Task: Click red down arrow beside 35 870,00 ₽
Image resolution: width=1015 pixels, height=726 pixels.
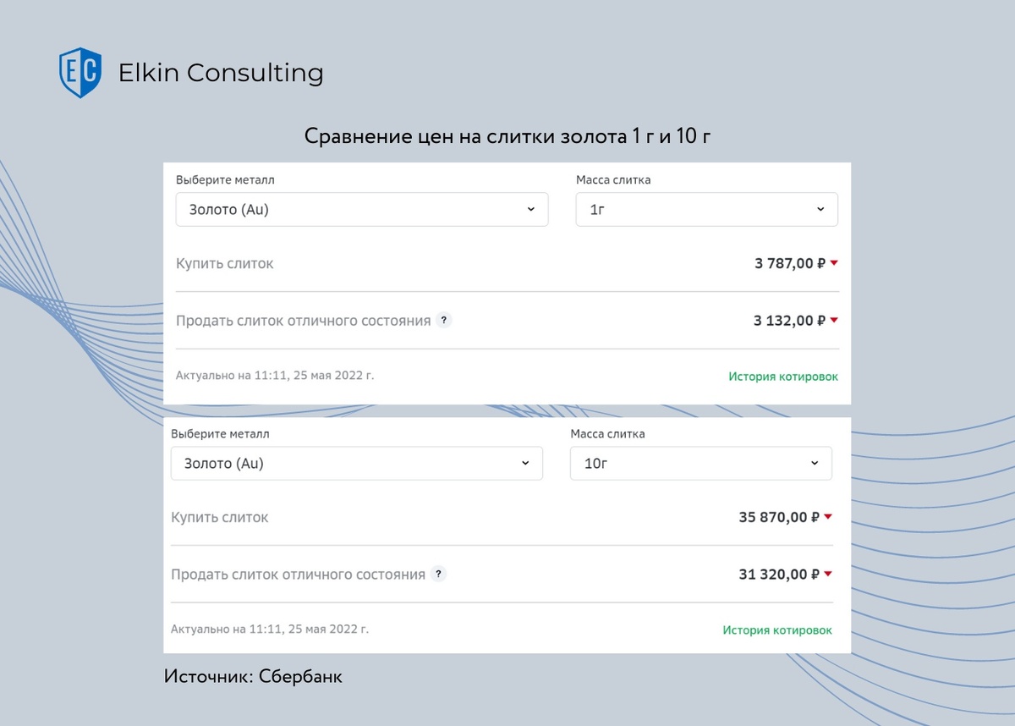Action: pyautogui.click(x=828, y=517)
